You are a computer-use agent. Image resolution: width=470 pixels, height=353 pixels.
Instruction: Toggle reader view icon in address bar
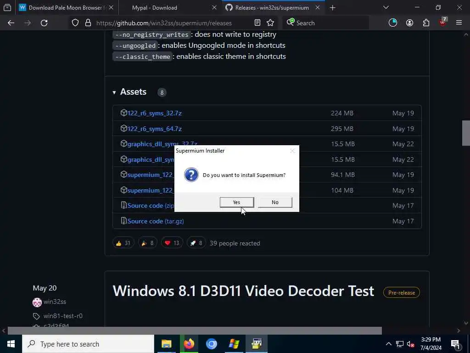pos(257,23)
